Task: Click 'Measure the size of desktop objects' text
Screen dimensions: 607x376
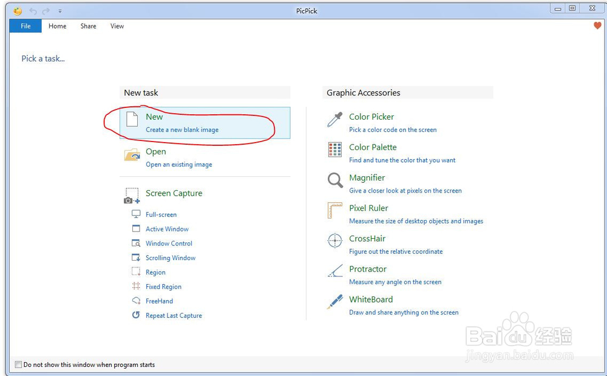Action: click(416, 221)
